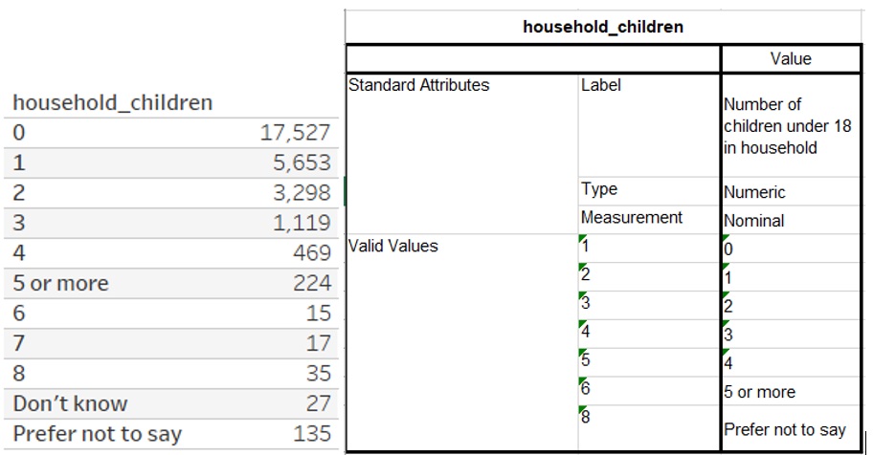The height and width of the screenshot is (455, 873).
Task: Select the left table's household_children header
Action: (x=112, y=102)
